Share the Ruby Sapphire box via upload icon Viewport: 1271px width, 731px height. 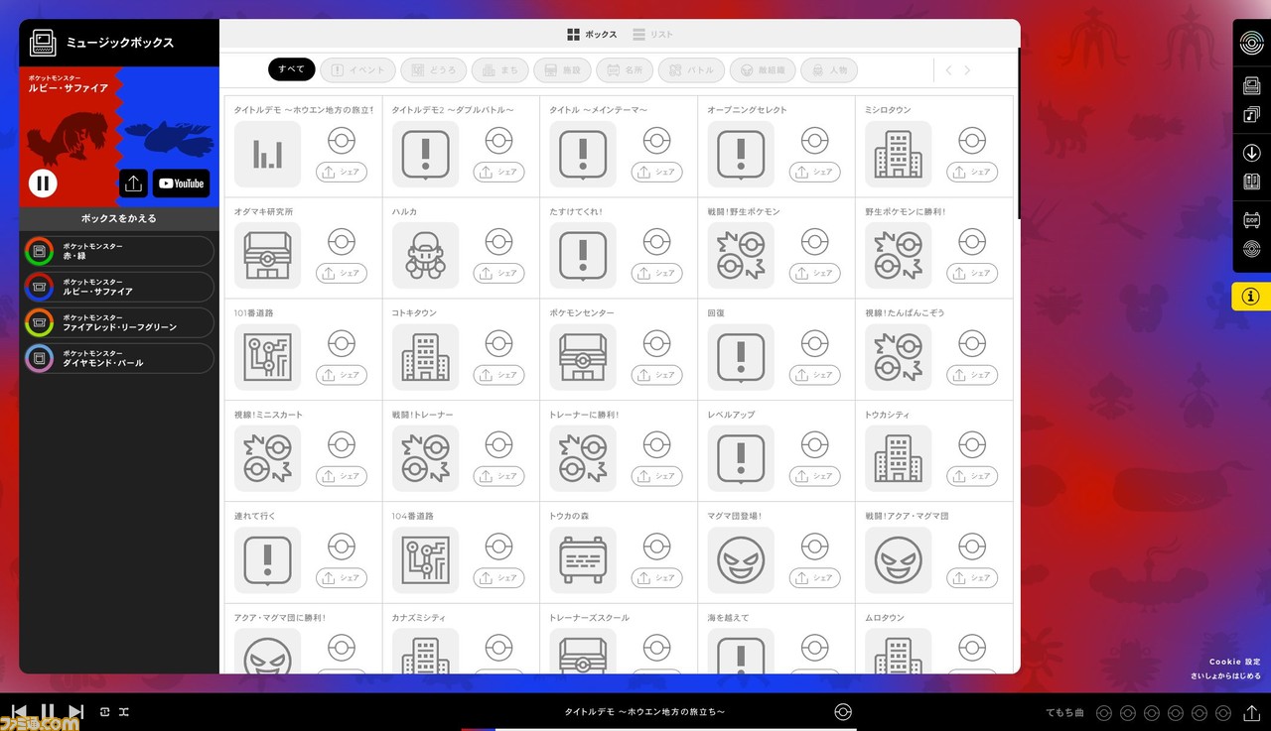(x=134, y=183)
